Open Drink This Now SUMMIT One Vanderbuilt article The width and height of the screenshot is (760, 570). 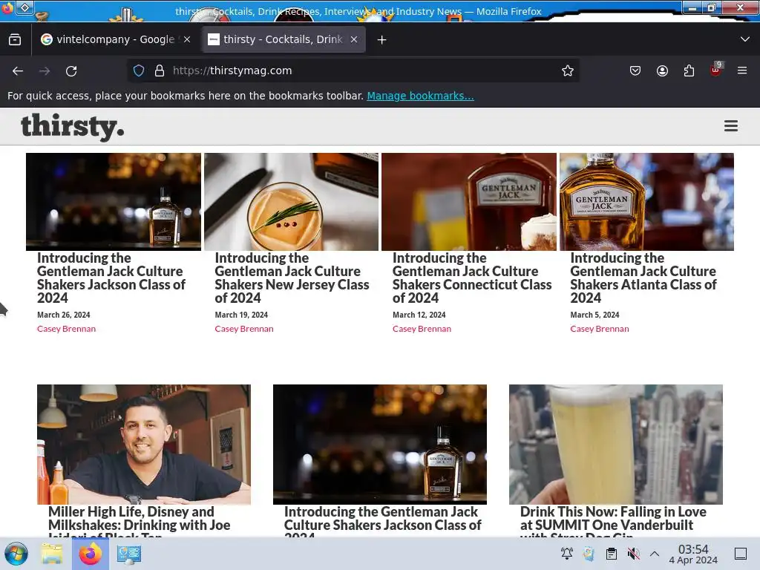click(x=613, y=521)
